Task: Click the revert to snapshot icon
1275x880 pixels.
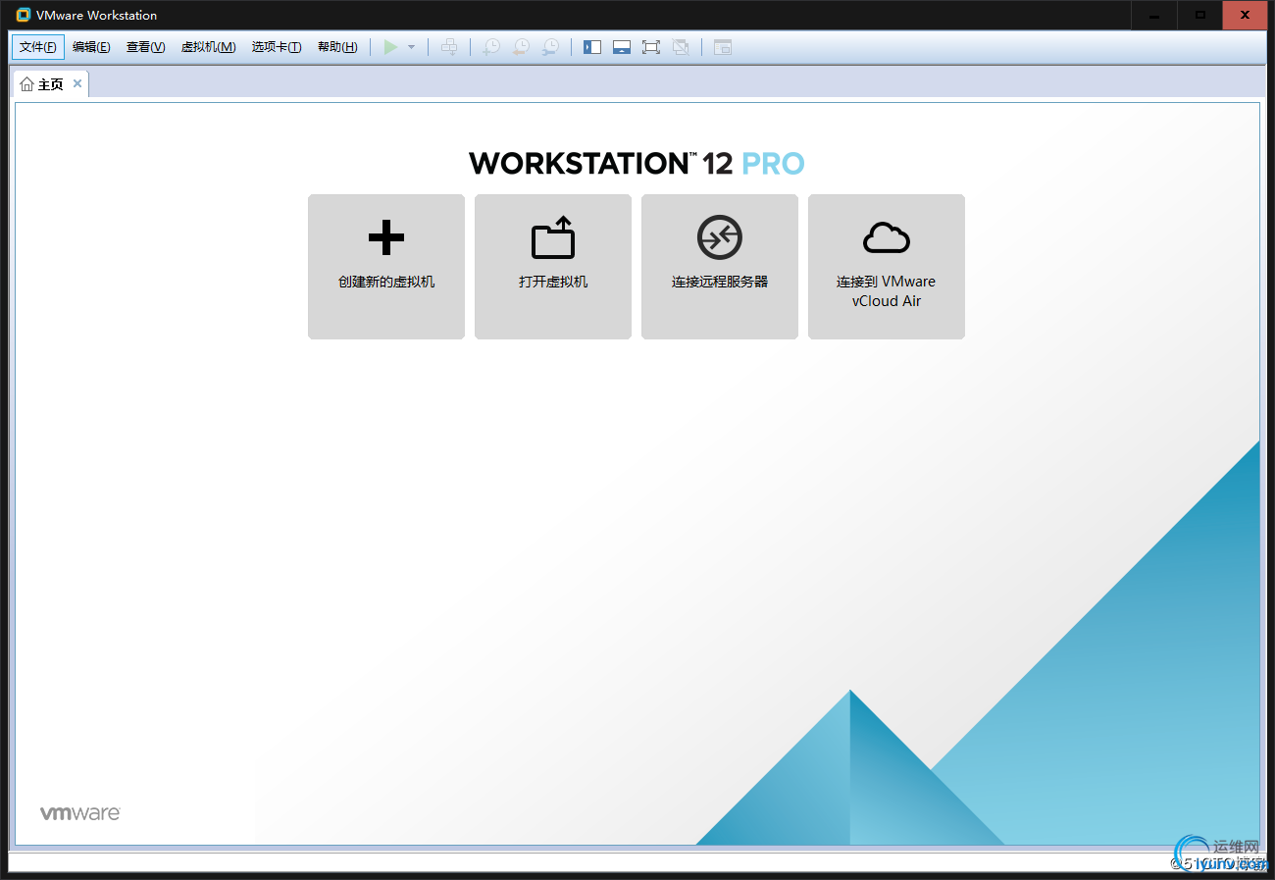Action: coord(522,47)
